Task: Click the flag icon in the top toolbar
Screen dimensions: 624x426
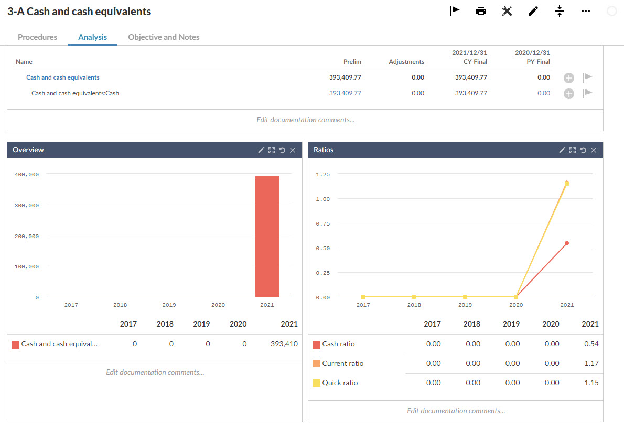Action: pos(455,11)
